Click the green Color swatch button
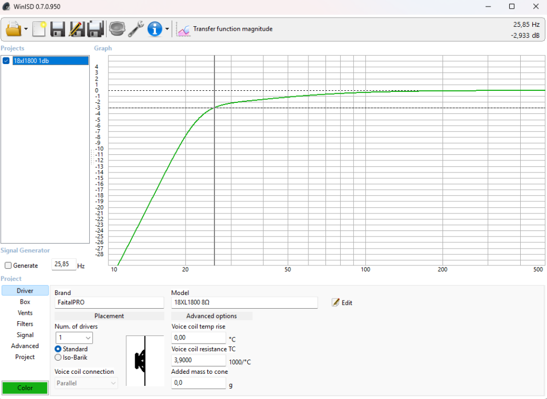Screen dimensions: 547x399 coord(25,388)
